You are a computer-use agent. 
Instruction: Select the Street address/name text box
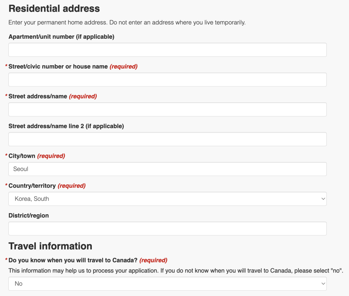point(167,109)
